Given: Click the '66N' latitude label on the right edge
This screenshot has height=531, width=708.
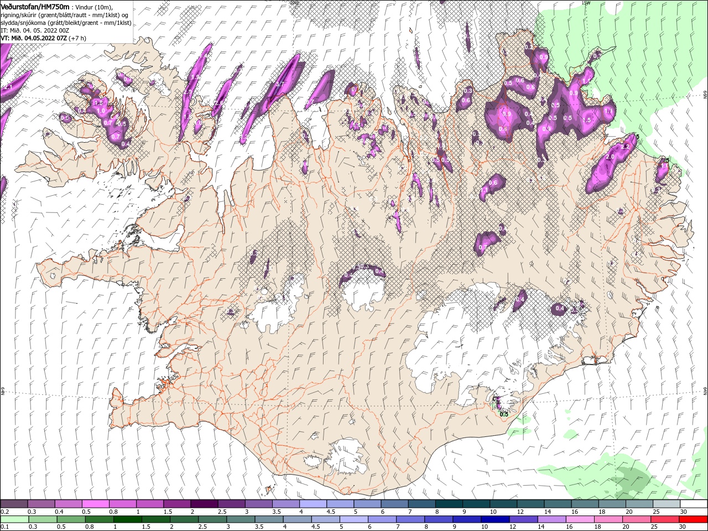Looking at the screenshot, I should (705, 95).
